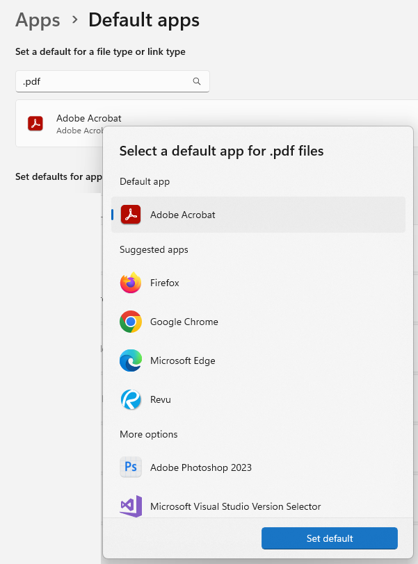Click the Adobe Acrobat icon behind the dialog
The height and width of the screenshot is (564, 418).
(35, 124)
